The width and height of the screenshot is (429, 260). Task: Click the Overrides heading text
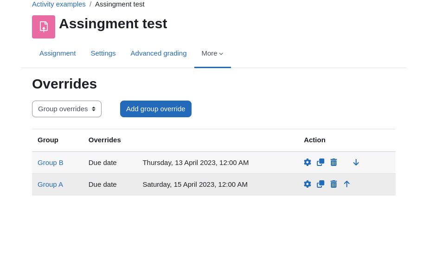(64, 84)
